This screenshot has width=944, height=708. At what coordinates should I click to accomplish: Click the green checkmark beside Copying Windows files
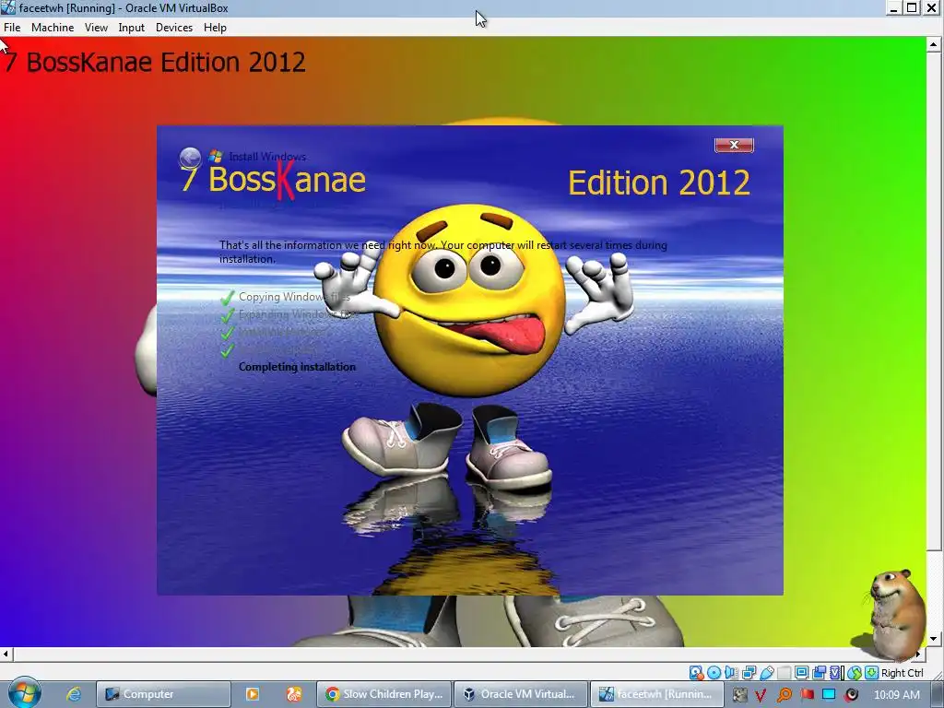point(227,298)
